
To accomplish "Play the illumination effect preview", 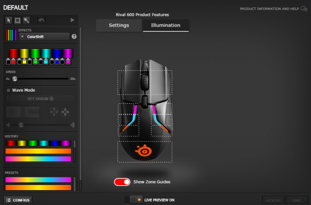I will pyautogui.click(x=73, y=20).
